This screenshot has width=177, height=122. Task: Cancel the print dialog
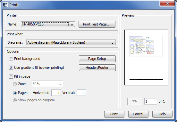138,114
